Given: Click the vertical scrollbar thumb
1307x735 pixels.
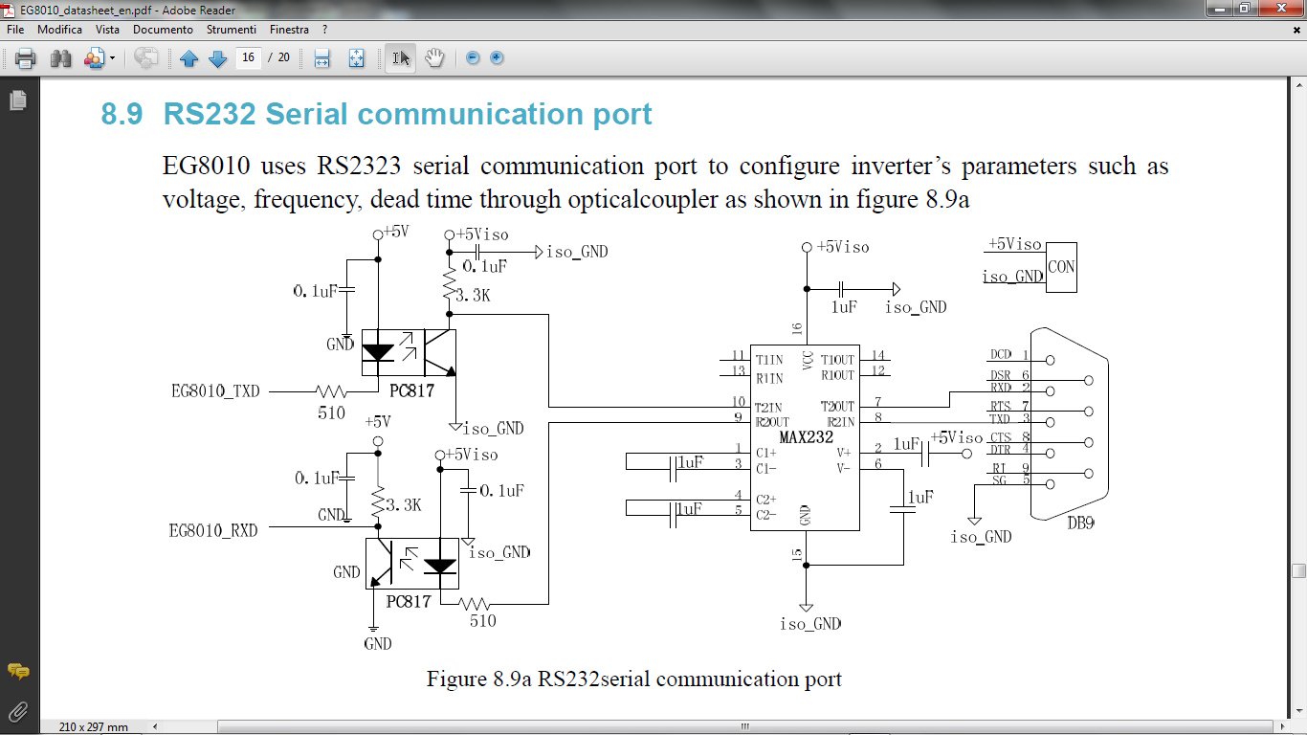Looking at the screenshot, I should pyautogui.click(x=1298, y=570).
